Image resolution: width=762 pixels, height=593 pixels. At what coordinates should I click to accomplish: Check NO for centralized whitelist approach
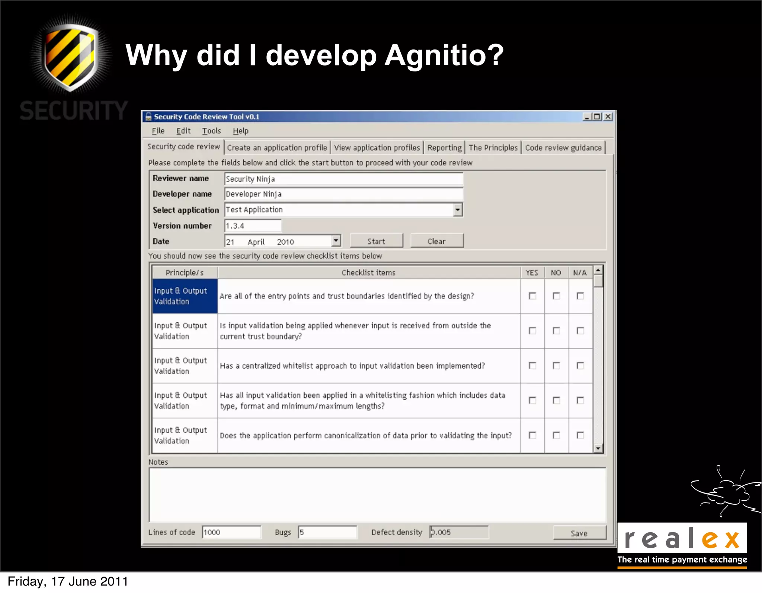pyautogui.click(x=556, y=366)
